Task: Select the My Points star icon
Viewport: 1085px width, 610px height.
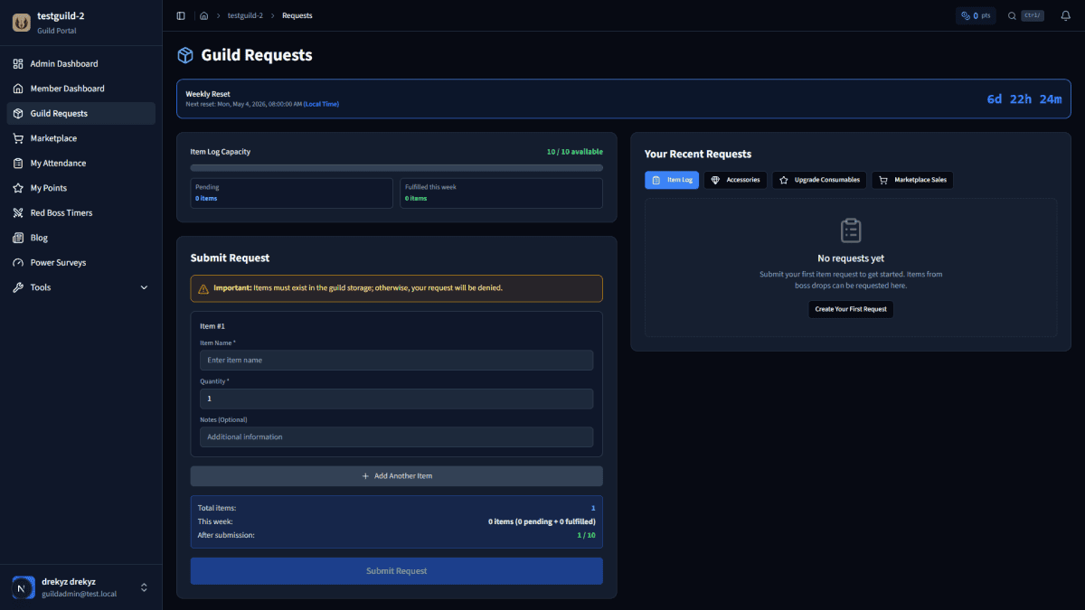Action: (x=17, y=187)
